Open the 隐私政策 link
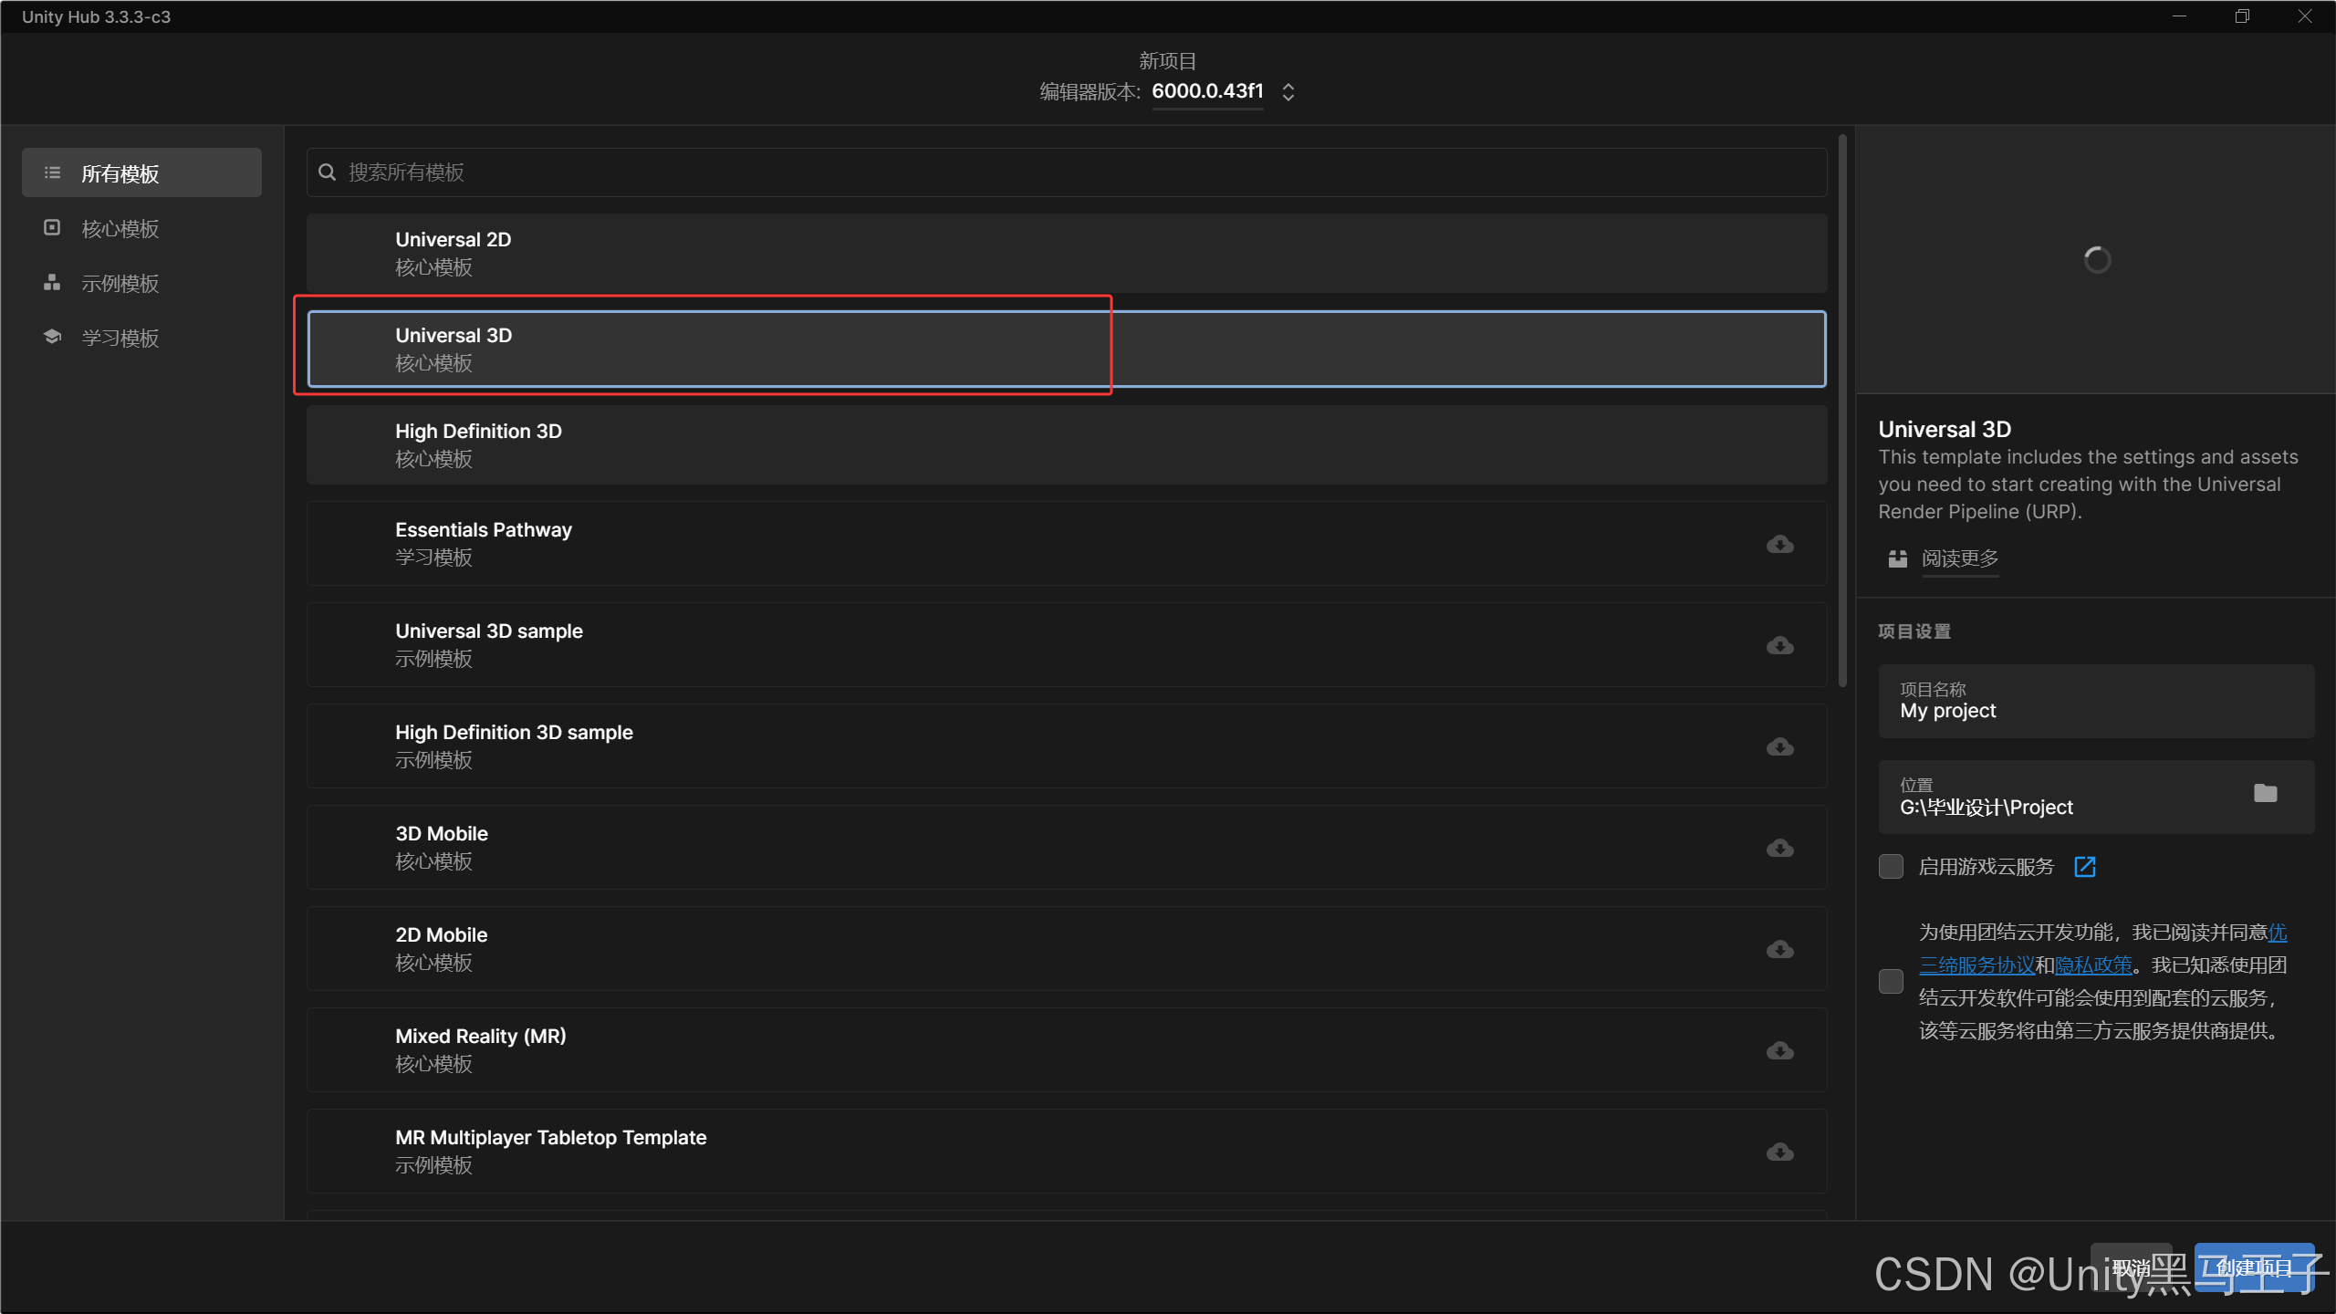 (2093, 965)
